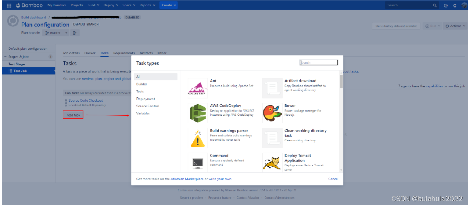The width and height of the screenshot is (468, 205).
Task: Open the help question mark icon
Action: tap(446, 5)
